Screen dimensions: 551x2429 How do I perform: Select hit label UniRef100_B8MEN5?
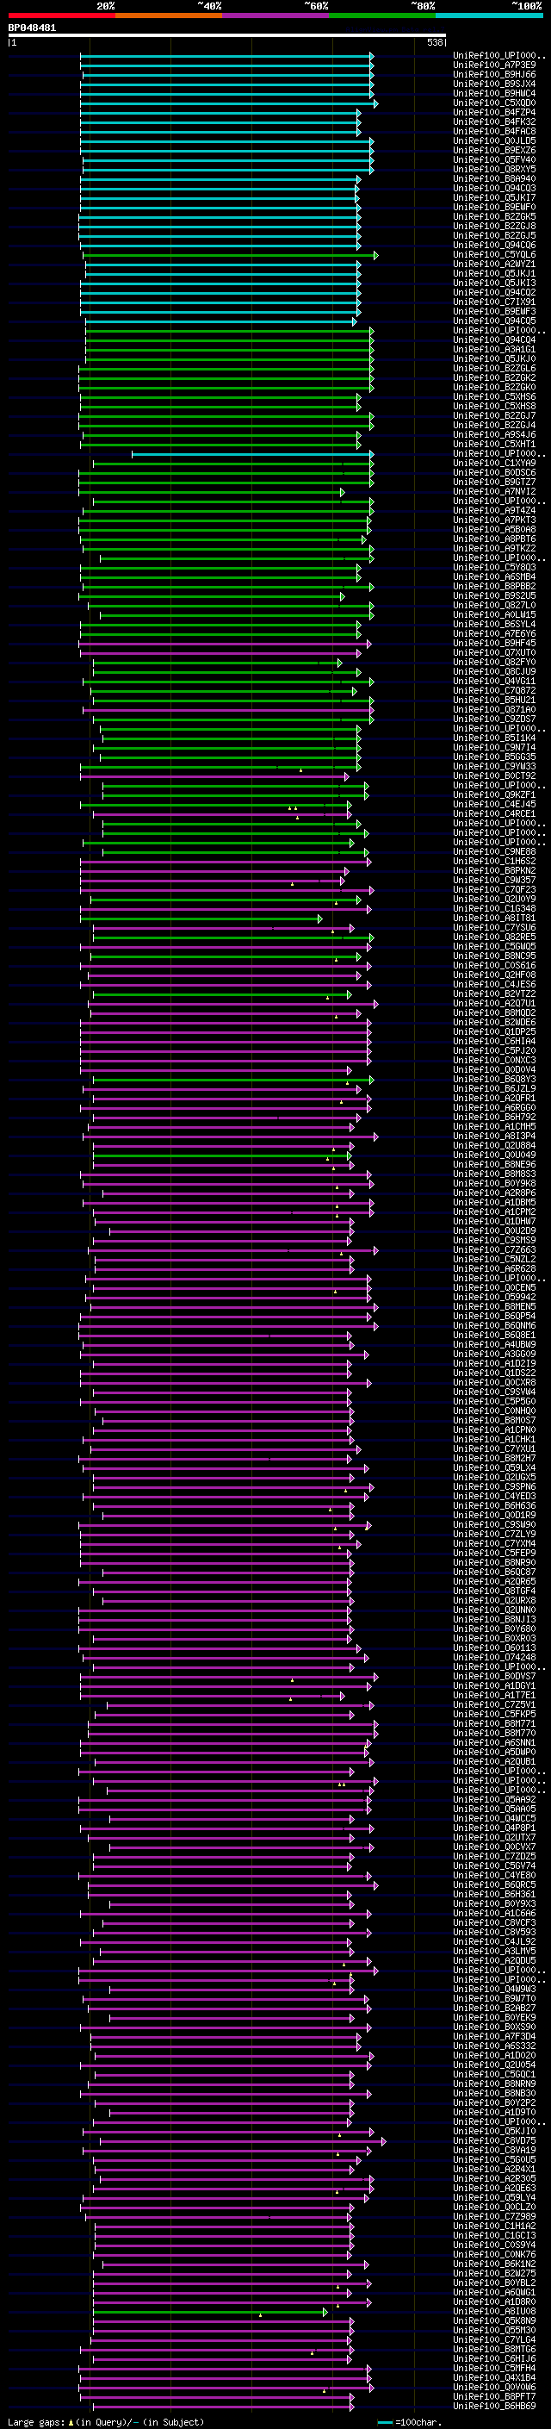point(494,1307)
